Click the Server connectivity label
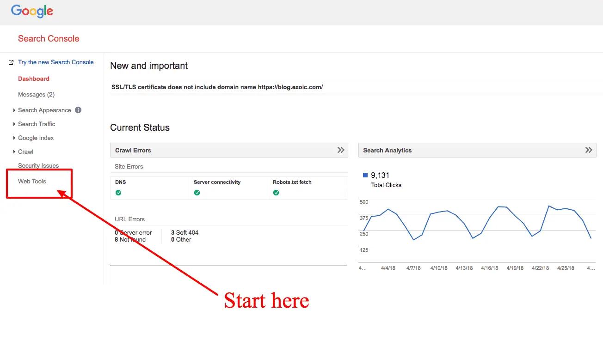This screenshot has width=603, height=352. [x=217, y=182]
